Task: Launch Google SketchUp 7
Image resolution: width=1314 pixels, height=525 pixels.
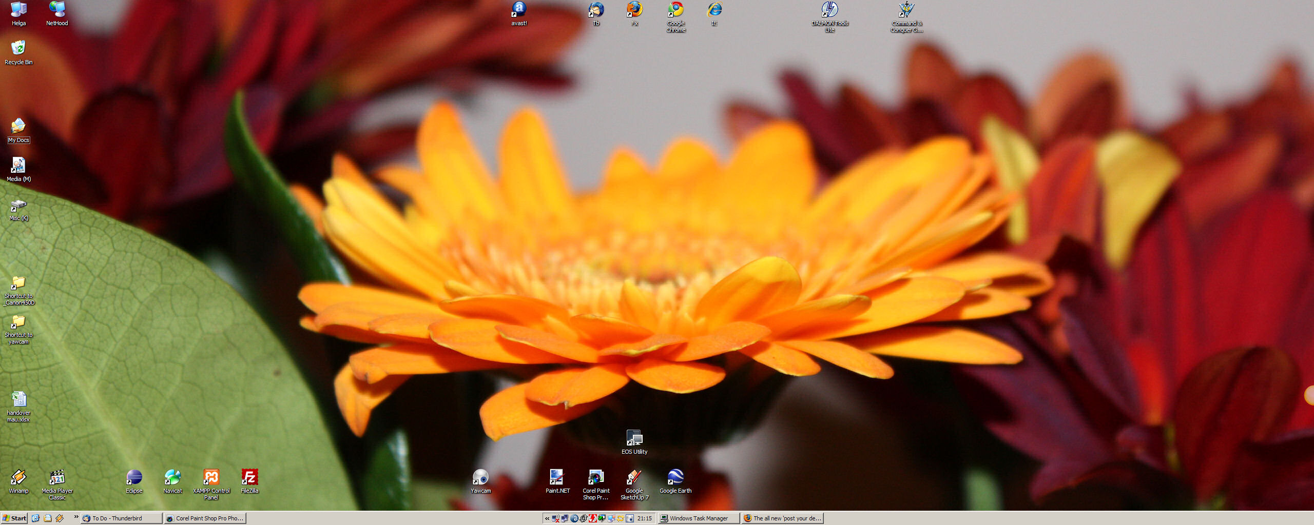Action: pos(634,484)
